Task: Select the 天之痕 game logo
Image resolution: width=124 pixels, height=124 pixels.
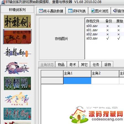Action: coord(17,68)
